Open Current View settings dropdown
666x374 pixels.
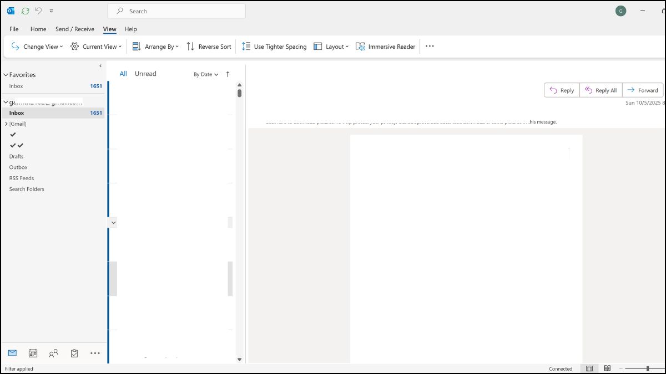pyautogui.click(x=96, y=47)
